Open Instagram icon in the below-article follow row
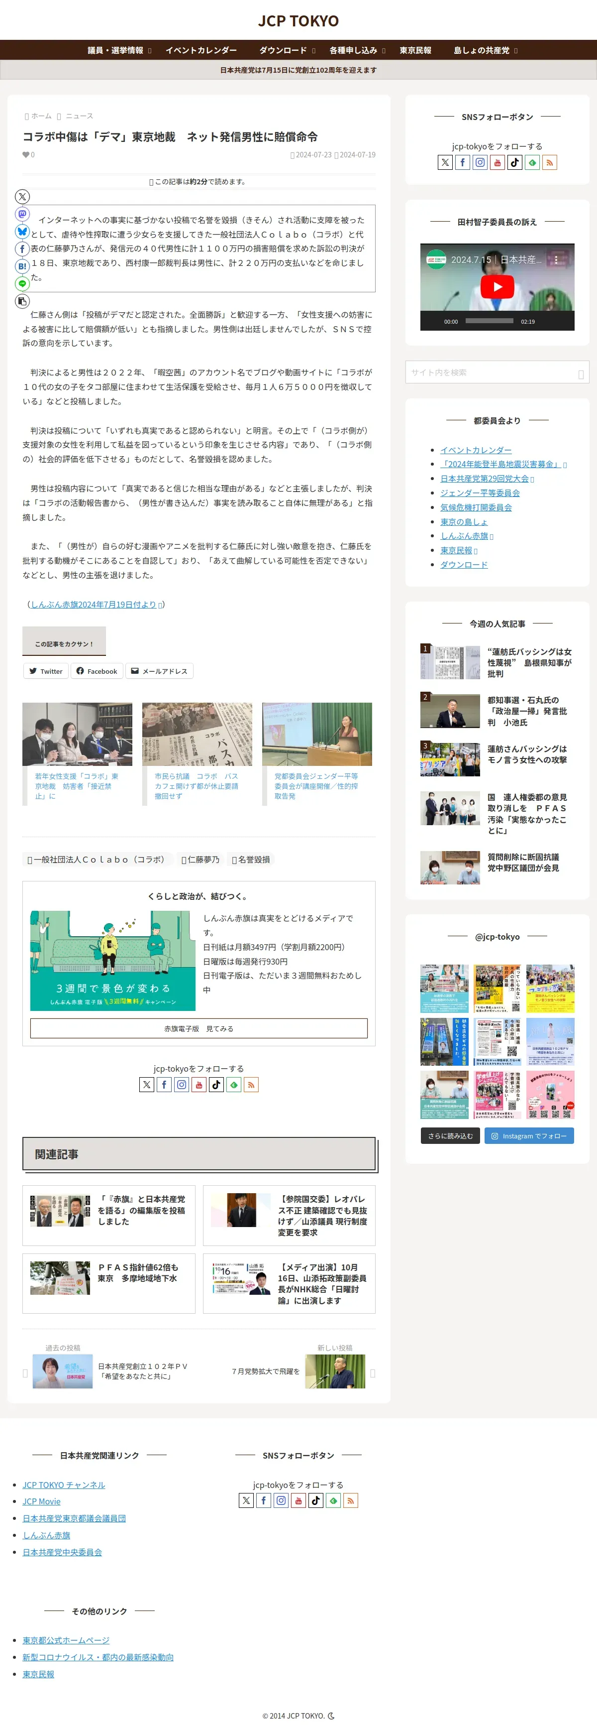 click(182, 1084)
